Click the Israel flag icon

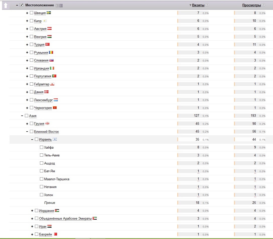(55, 139)
